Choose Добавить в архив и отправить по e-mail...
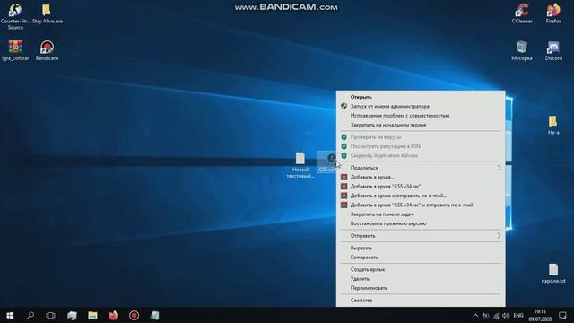This screenshot has height=323, width=574. pos(421,196)
